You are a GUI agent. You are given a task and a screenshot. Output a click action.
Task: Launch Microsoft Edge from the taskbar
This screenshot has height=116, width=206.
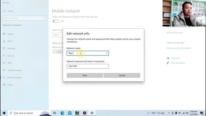tap(62, 113)
